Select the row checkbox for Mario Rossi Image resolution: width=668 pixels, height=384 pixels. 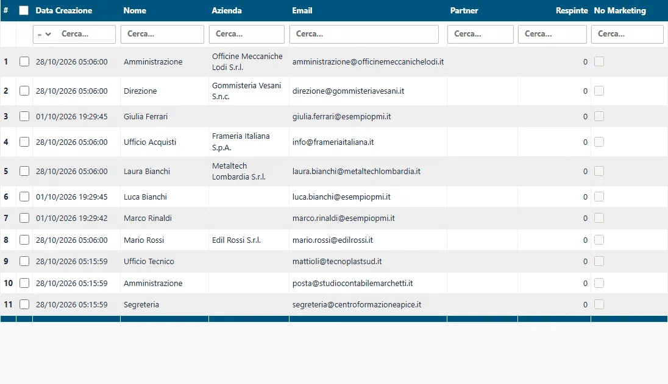coord(24,240)
